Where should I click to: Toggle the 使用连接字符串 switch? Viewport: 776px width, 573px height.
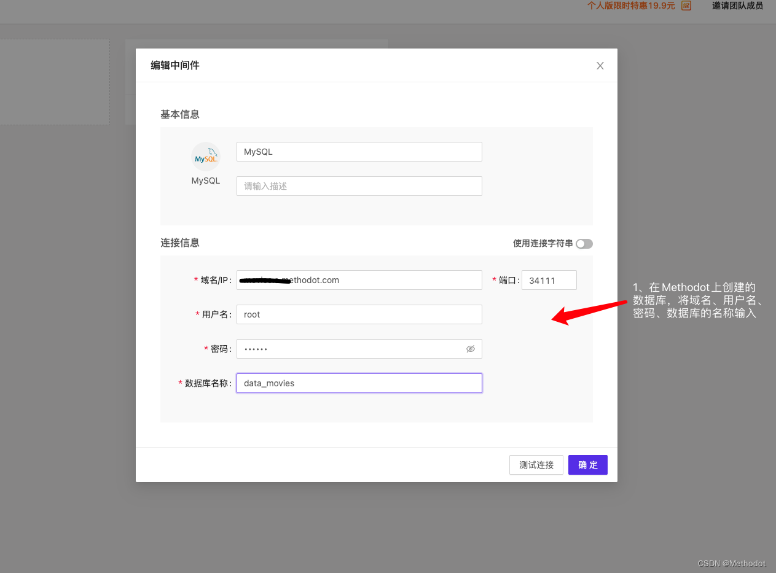584,244
